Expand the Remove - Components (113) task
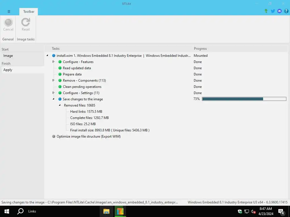 pyautogui.click(x=54, y=80)
